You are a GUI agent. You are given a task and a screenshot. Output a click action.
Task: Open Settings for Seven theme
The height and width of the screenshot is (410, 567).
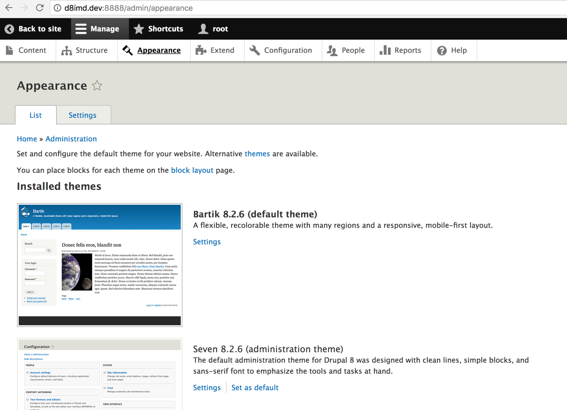point(207,388)
